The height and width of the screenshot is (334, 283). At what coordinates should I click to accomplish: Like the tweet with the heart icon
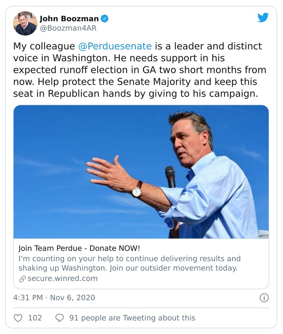point(18,318)
